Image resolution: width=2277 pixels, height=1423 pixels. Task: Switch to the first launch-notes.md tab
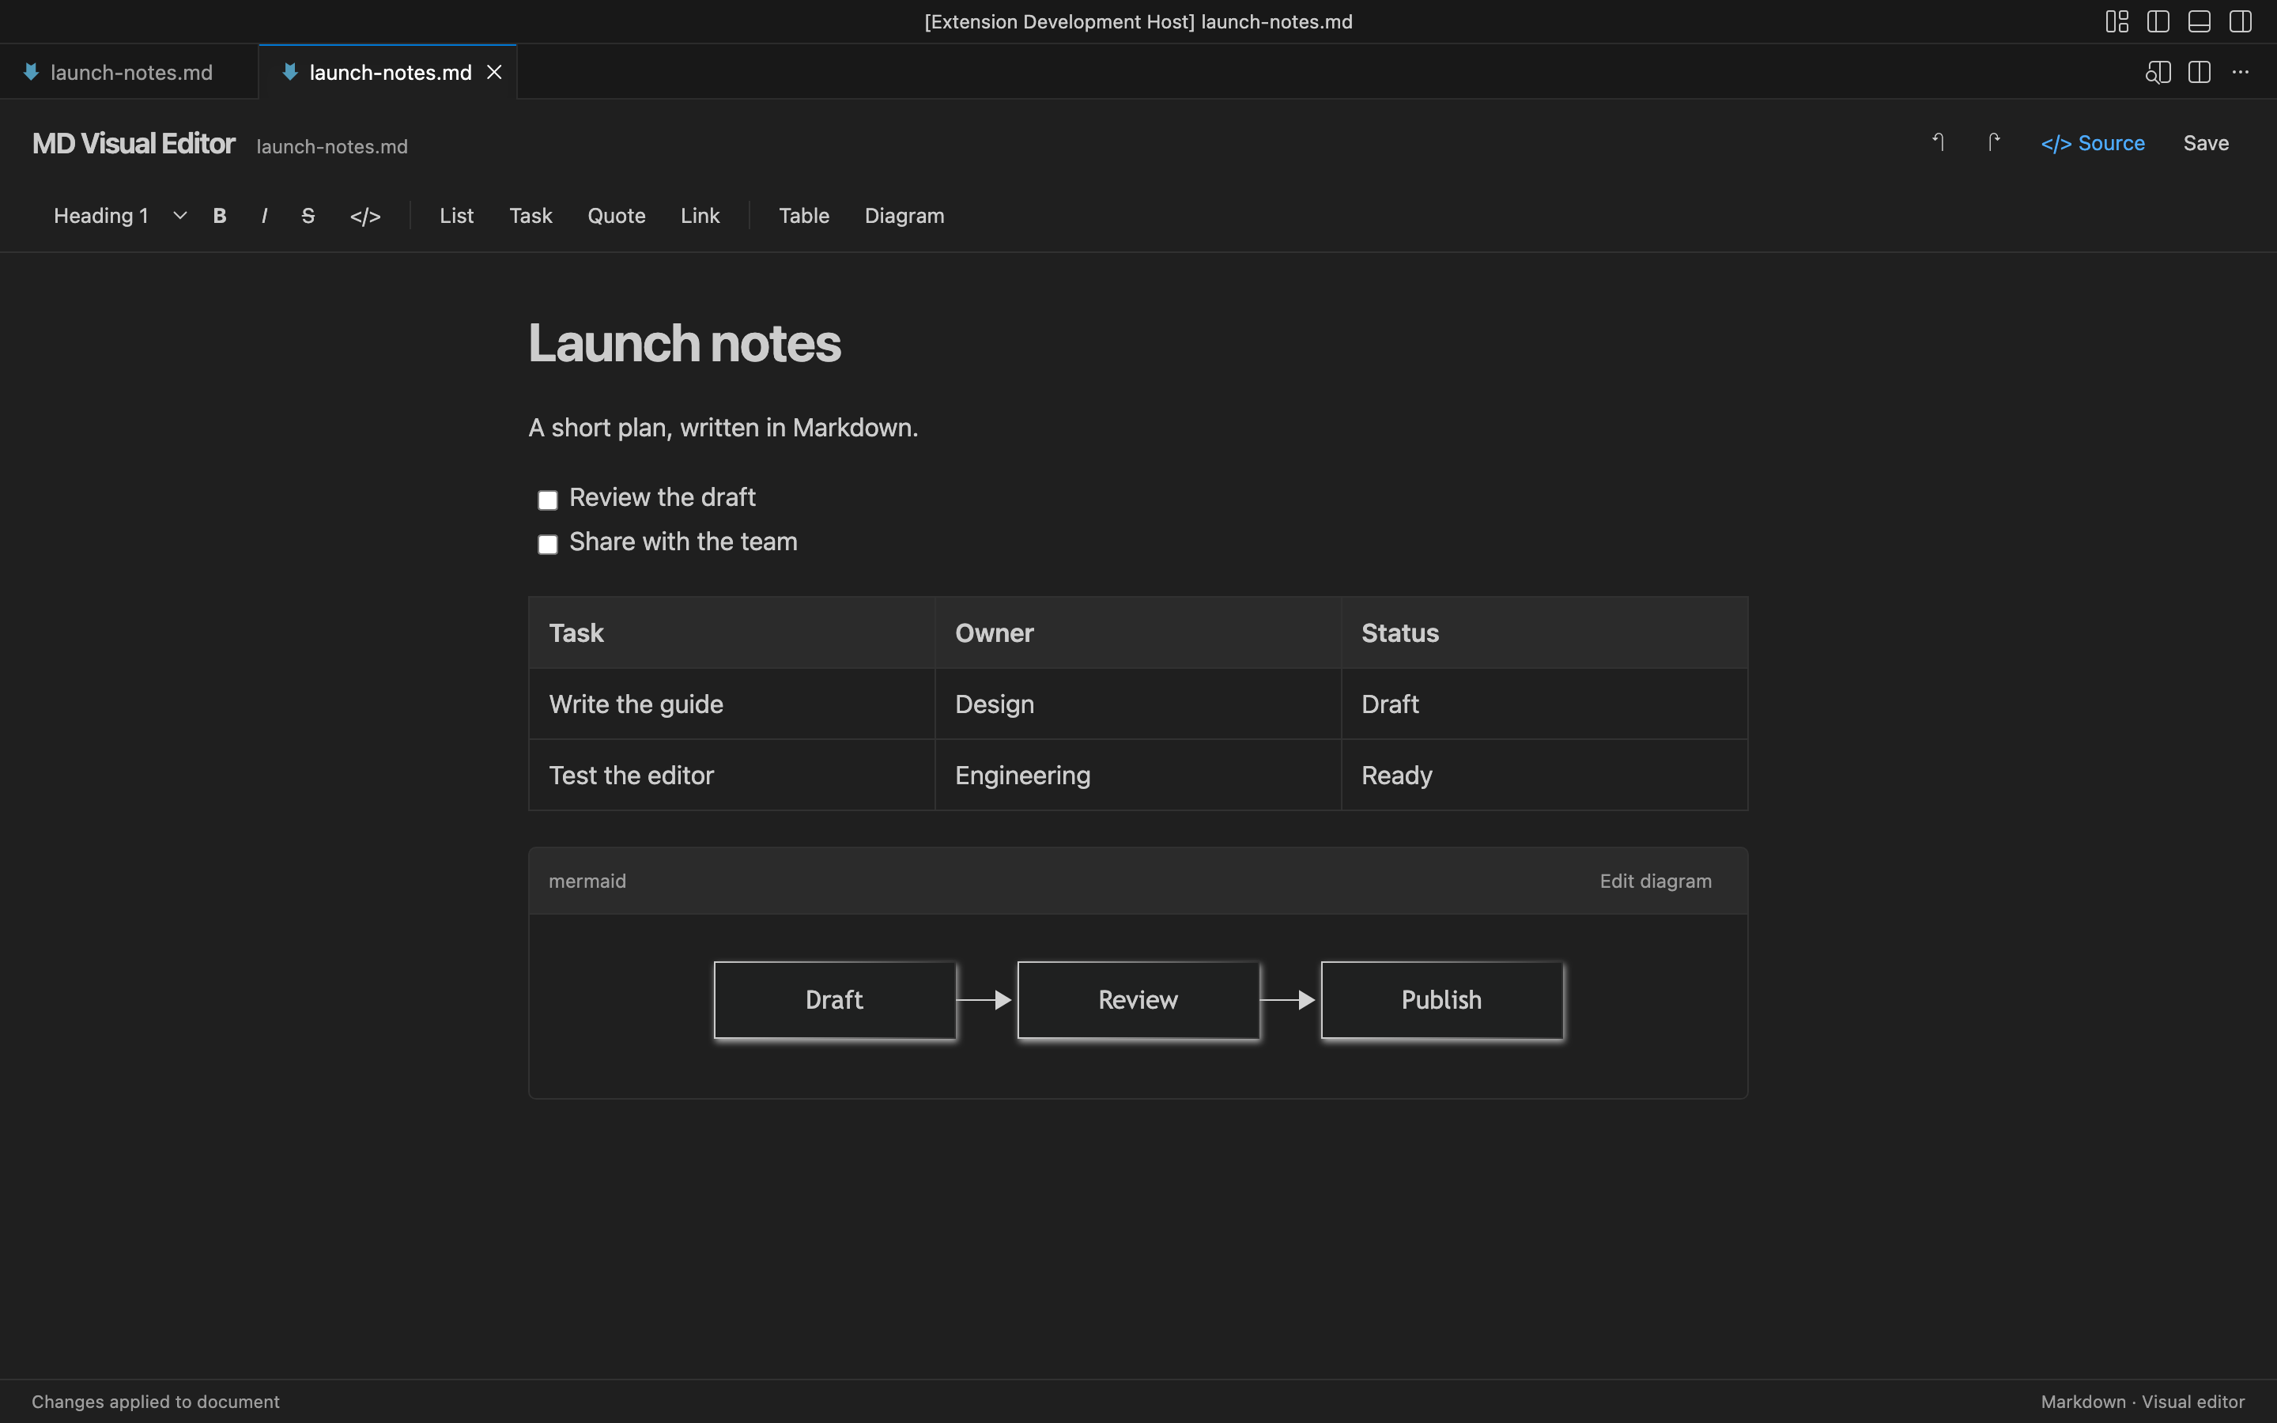[129, 73]
